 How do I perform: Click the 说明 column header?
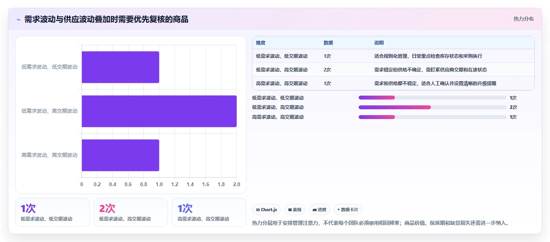click(x=379, y=43)
